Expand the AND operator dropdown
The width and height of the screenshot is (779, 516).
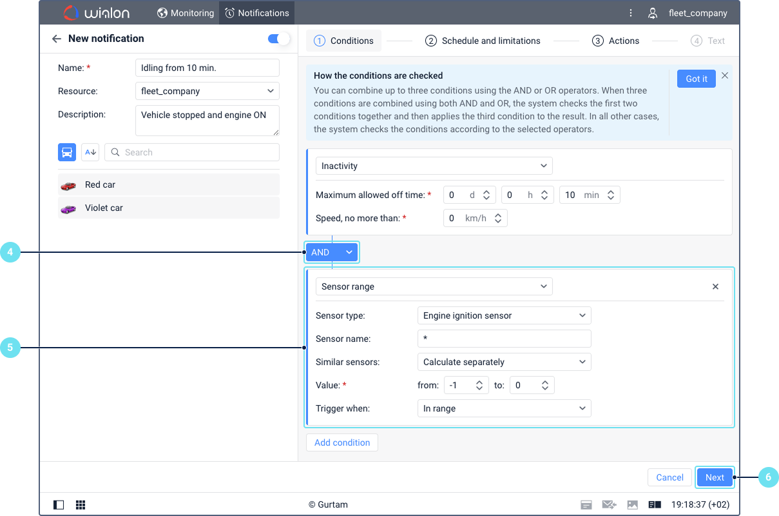point(332,252)
